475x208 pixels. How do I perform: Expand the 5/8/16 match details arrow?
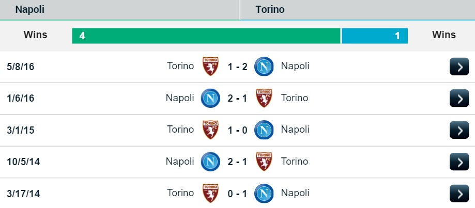click(x=459, y=67)
